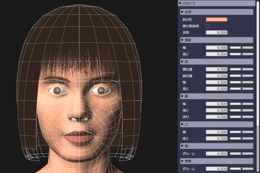Viewport: 260px width, 173px height.
Task: Click the model's nose in the viewport
Action: tap(79, 113)
